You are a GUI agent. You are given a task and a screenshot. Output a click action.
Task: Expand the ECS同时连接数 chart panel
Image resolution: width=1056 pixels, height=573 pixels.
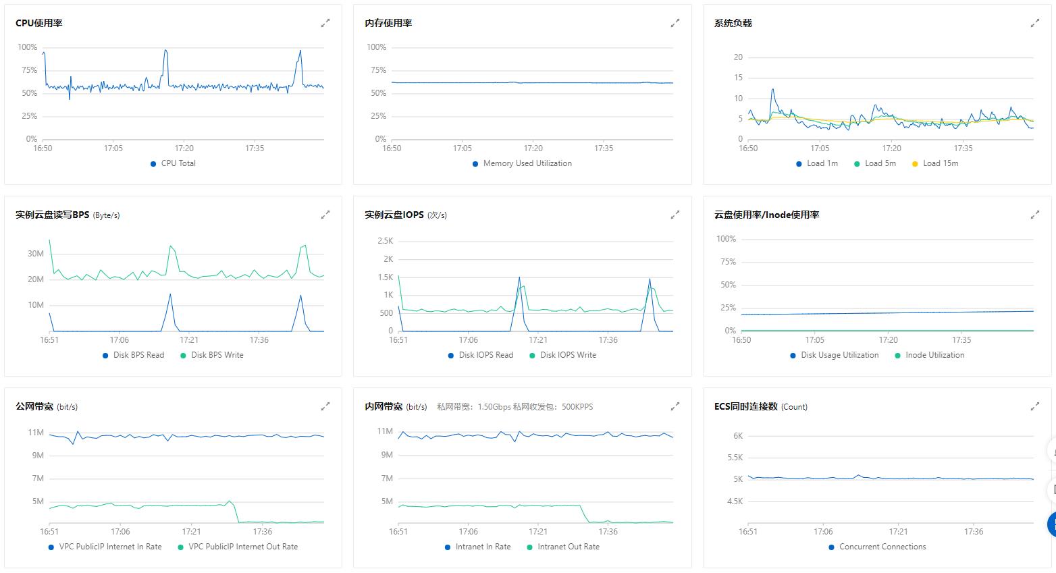(x=1034, y=406)
